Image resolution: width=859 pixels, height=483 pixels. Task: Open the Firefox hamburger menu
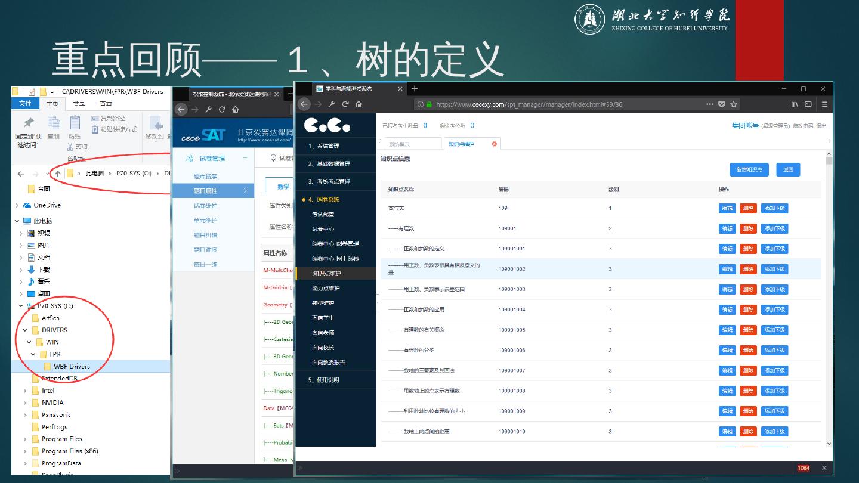[824, 104]
